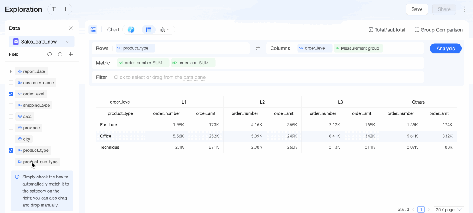This screenshot has height=213, width=473.
Task: Check the province field checkbox
Action: point(11,128)
